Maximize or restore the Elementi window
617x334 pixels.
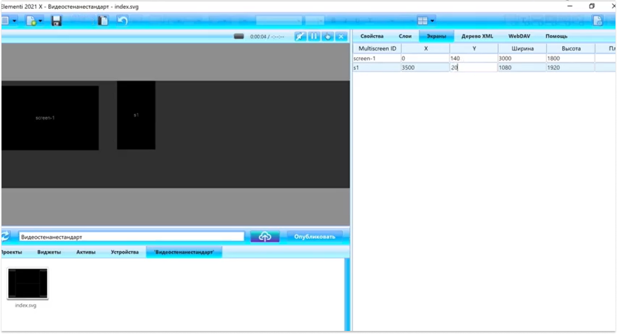(592, 6)
